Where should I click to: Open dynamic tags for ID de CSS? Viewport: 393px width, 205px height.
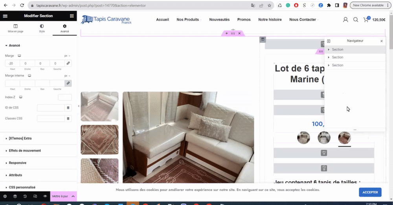tap(68, 108)
